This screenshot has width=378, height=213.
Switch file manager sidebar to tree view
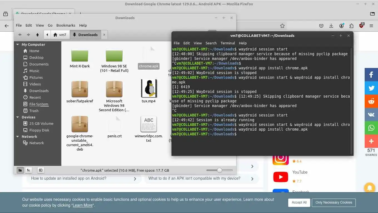(x=28, y=170)
